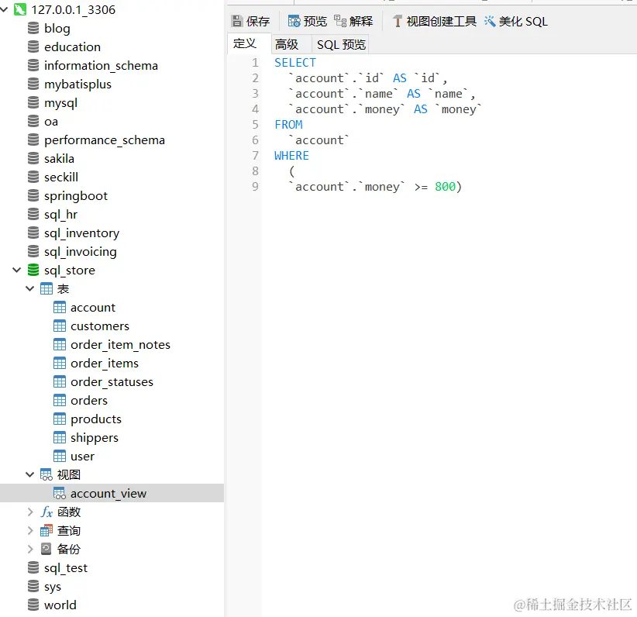Expand the Functions (函数) node

(x=30, y=512)
